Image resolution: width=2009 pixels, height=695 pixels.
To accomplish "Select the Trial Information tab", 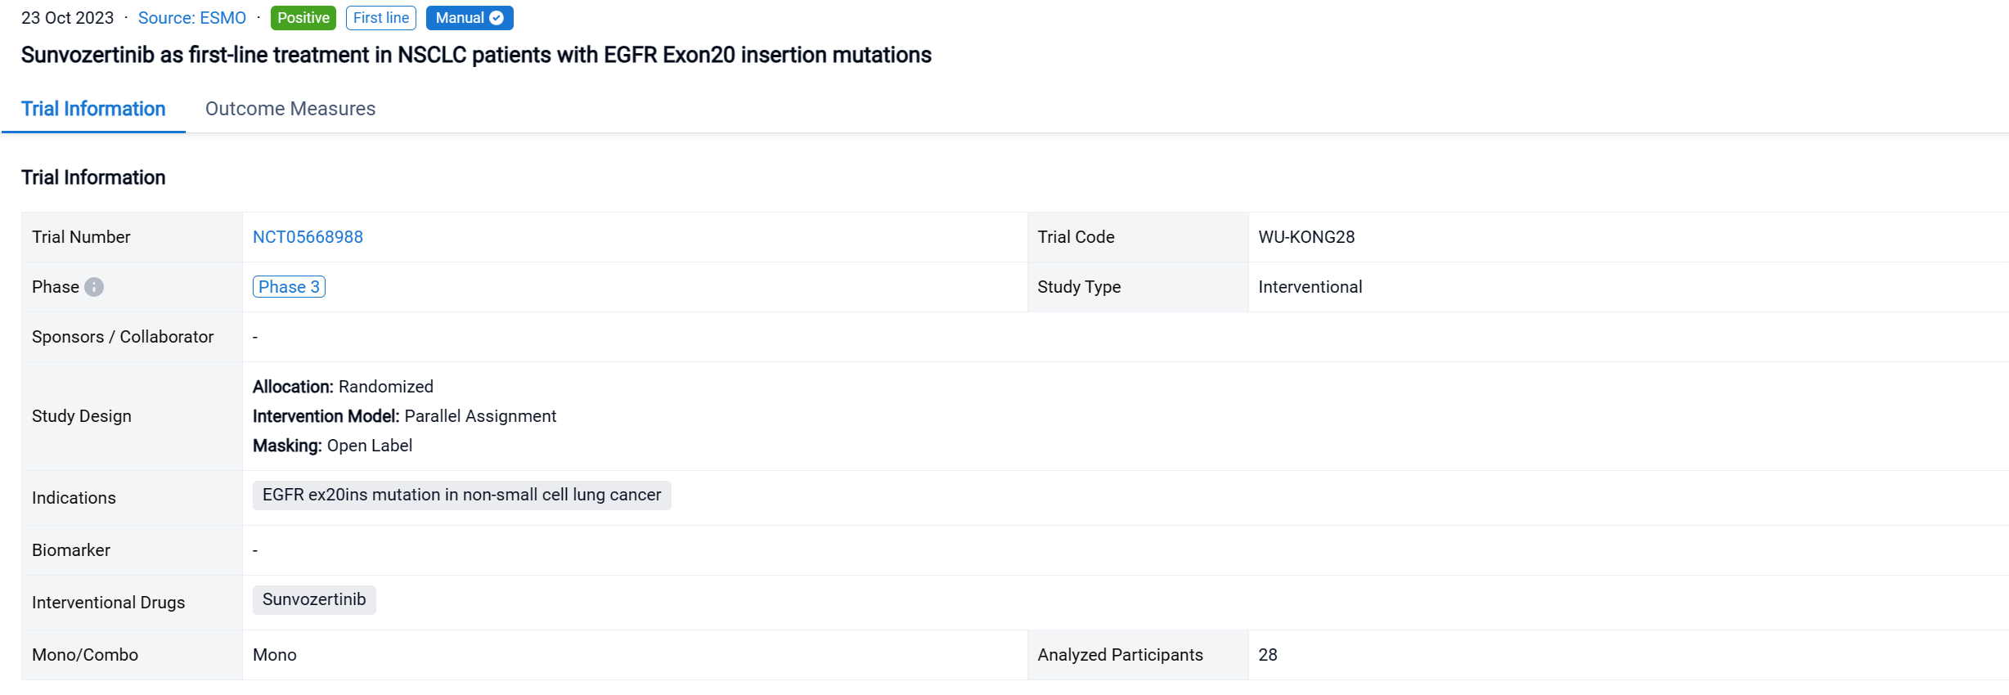I will tap(93, 109).
